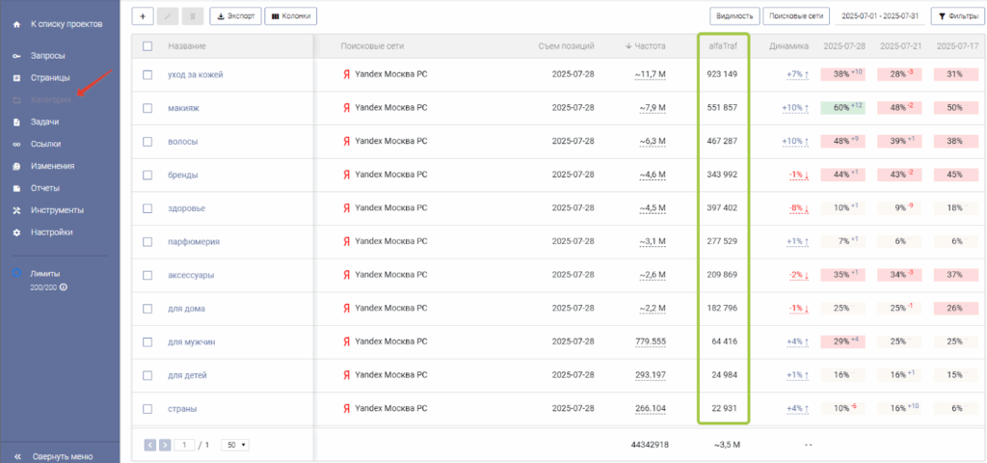The image size is (987, 463).
Task: Collapse sidebar using double-chevron icon
Action: coord(16,456)
